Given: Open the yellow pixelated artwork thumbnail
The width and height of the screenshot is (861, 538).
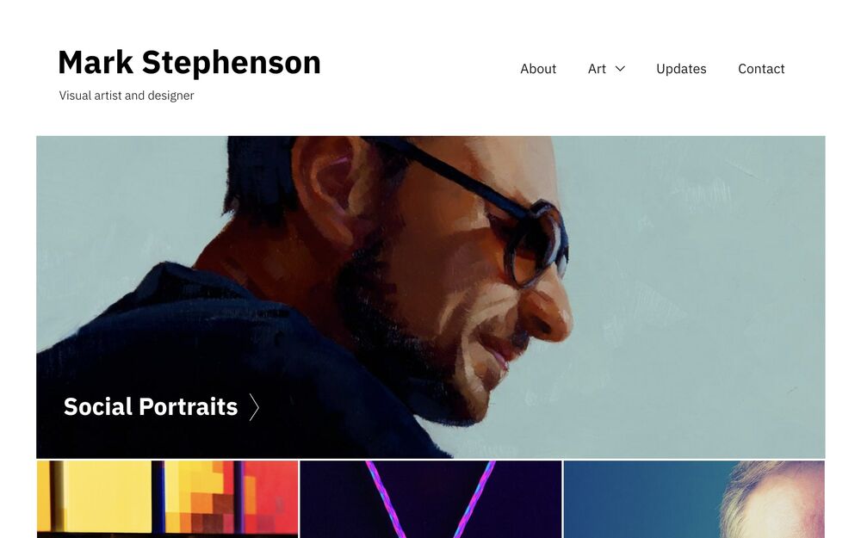Looking at the screenshot, I should [168, 499].
